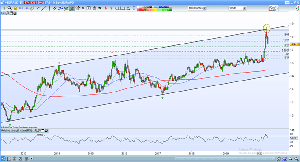Select the arrow cursor tool
The image size is (300, 162).
[x=4, y=8]
